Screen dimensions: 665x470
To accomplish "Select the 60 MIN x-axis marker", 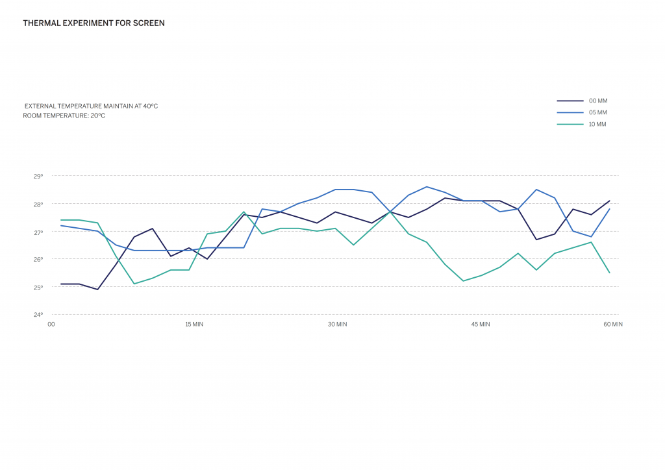I will (x=613, y=324).
